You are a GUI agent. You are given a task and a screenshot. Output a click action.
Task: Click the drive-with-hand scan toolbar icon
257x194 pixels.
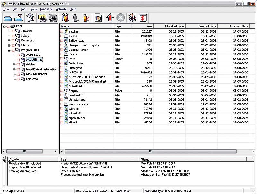[19, 18]
